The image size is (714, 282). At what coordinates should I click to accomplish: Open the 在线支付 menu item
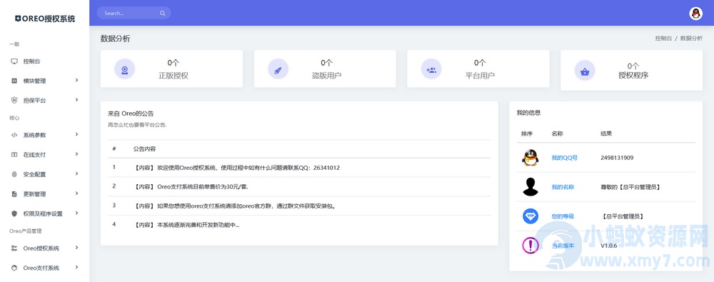(44, 154)
